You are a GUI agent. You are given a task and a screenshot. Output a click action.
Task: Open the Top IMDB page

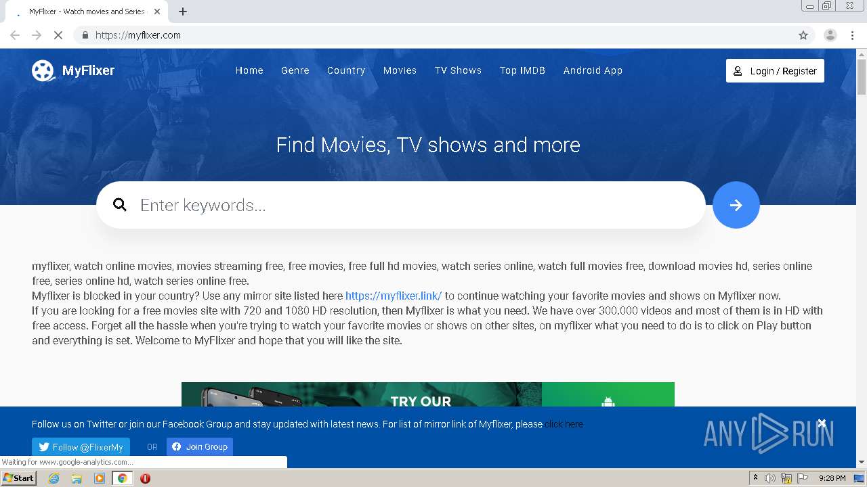[522, 70]
